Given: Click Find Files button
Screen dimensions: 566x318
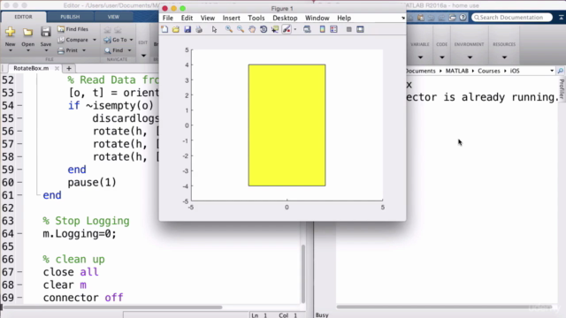Looking at the screenshot, I should [73, 29].
